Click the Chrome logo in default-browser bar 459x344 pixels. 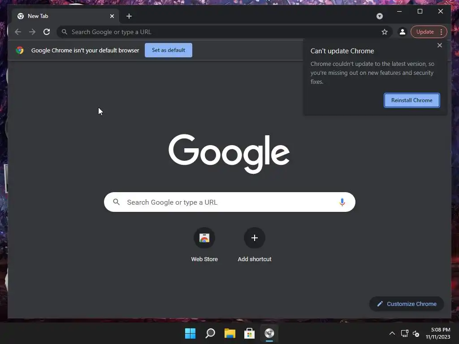tap(20, 50)
